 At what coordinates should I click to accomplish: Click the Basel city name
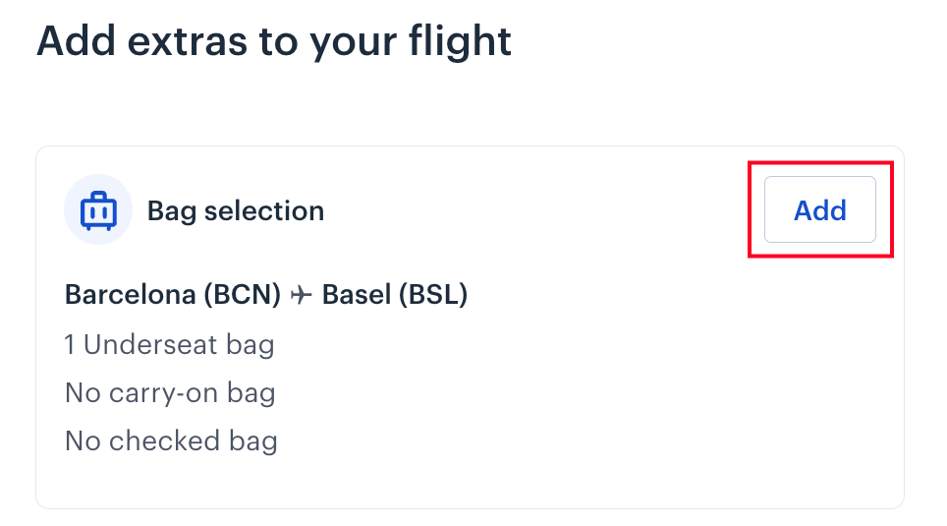(357, 295)
